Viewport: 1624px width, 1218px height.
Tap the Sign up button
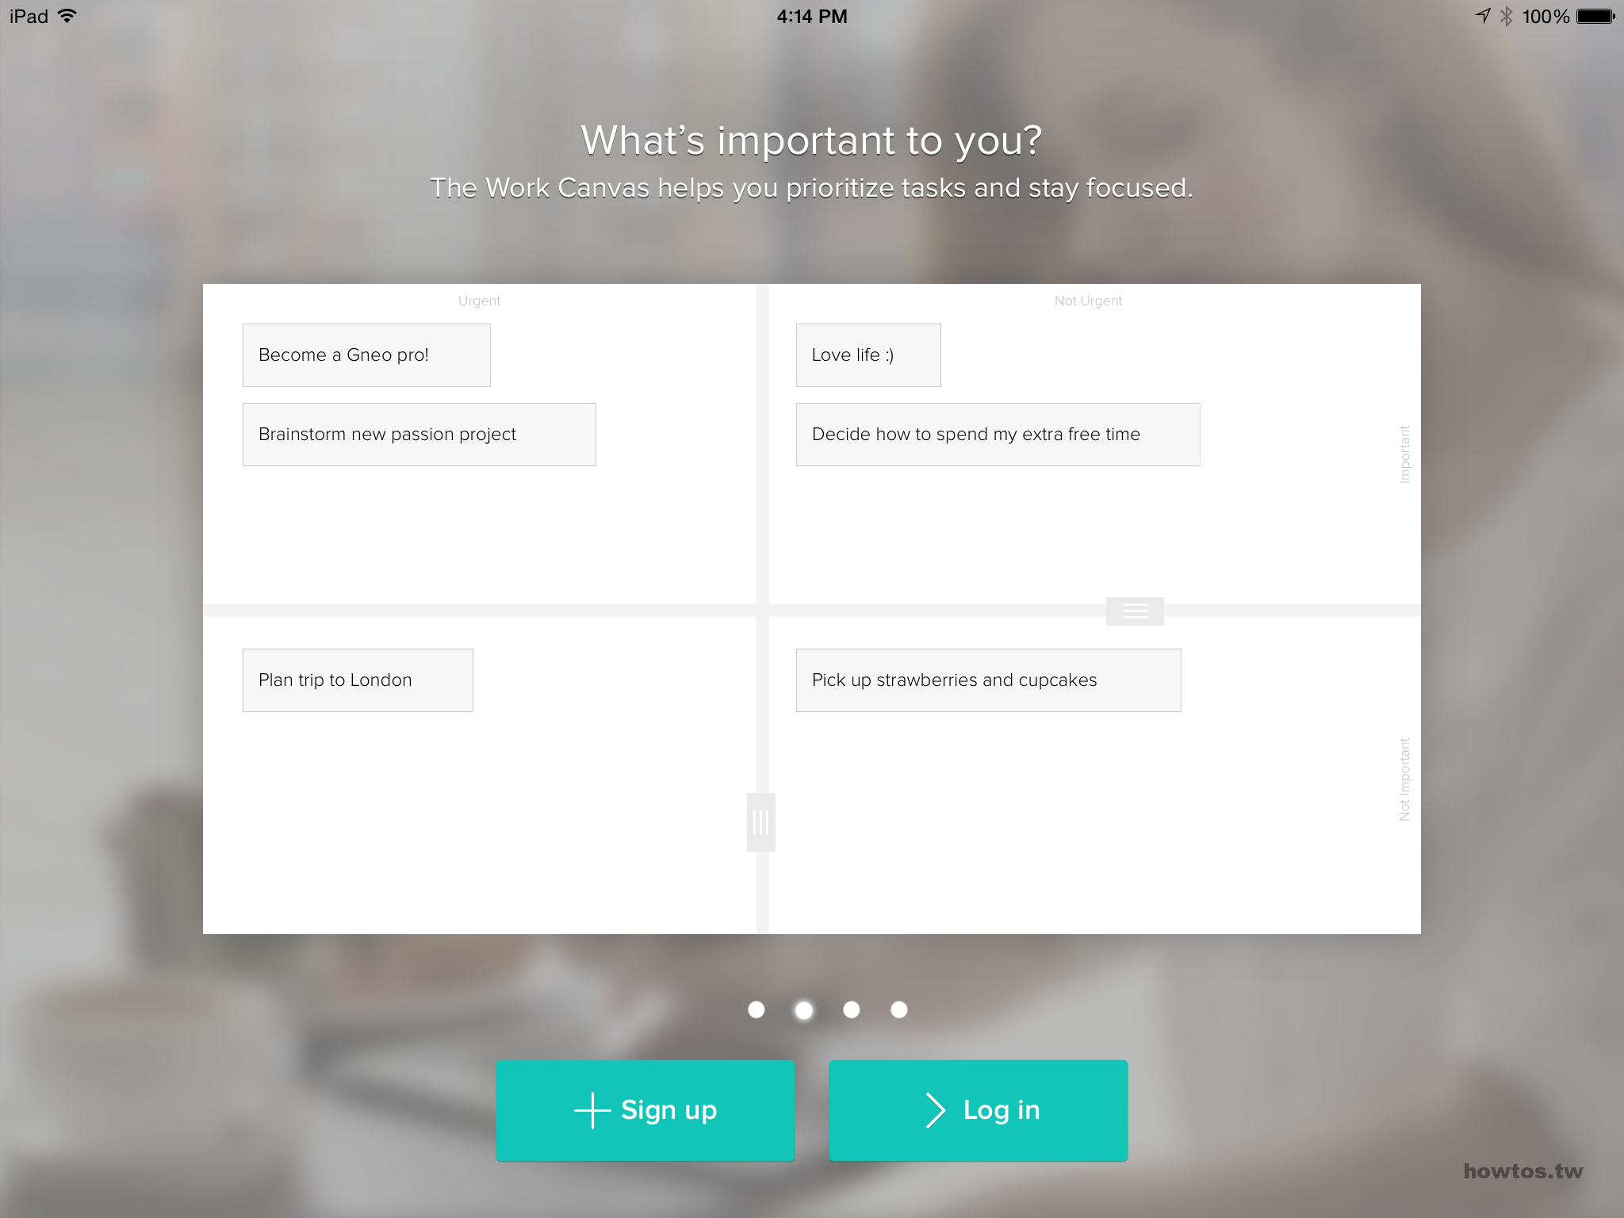645,1110
